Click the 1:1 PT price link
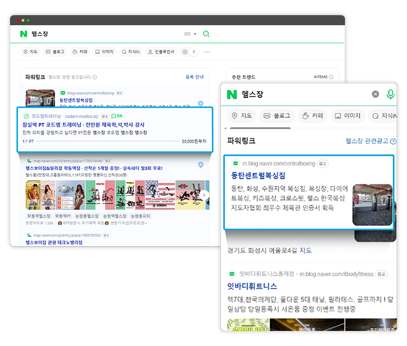This screenshot has width=407, height=346. [x=28, y=141]
